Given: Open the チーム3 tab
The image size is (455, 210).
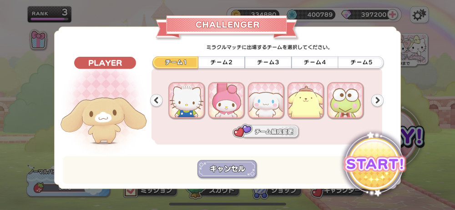Looking at the screenshot, I should pos(268,62).
